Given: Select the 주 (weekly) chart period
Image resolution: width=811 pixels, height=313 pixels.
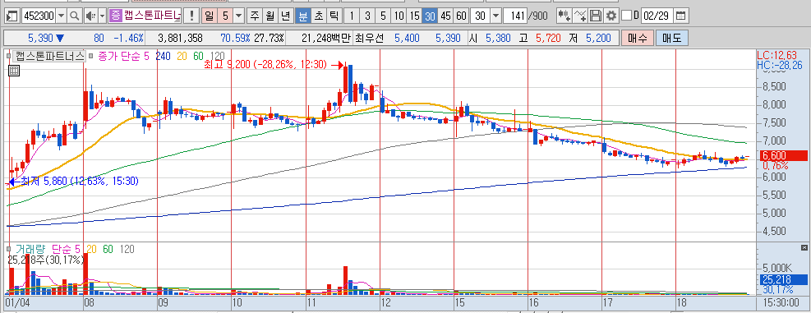Looking at the screenshot, I should (254, 16).
